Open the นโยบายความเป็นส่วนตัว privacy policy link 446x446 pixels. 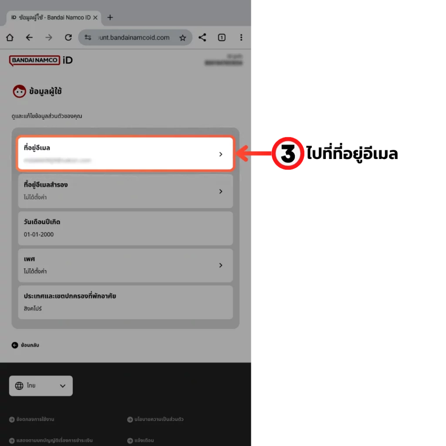click(x=159, y=419)
